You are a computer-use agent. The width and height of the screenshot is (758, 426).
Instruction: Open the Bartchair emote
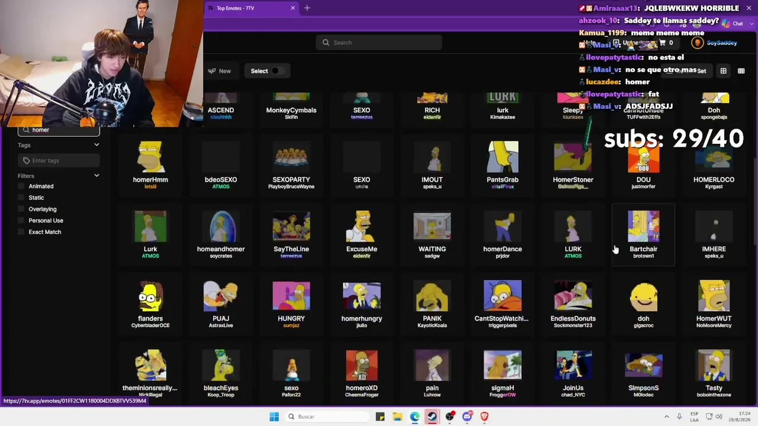pos(643,235)
